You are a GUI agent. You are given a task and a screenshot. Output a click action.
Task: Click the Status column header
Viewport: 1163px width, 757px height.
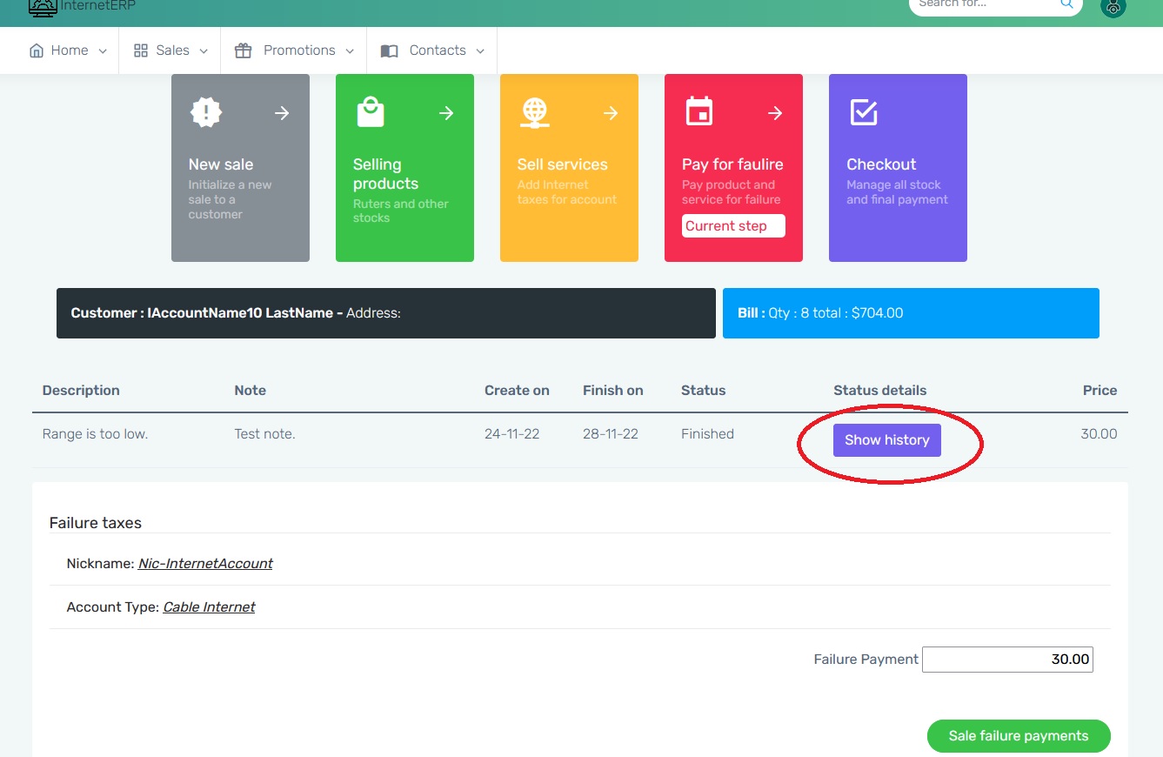(x=703, y=391)
